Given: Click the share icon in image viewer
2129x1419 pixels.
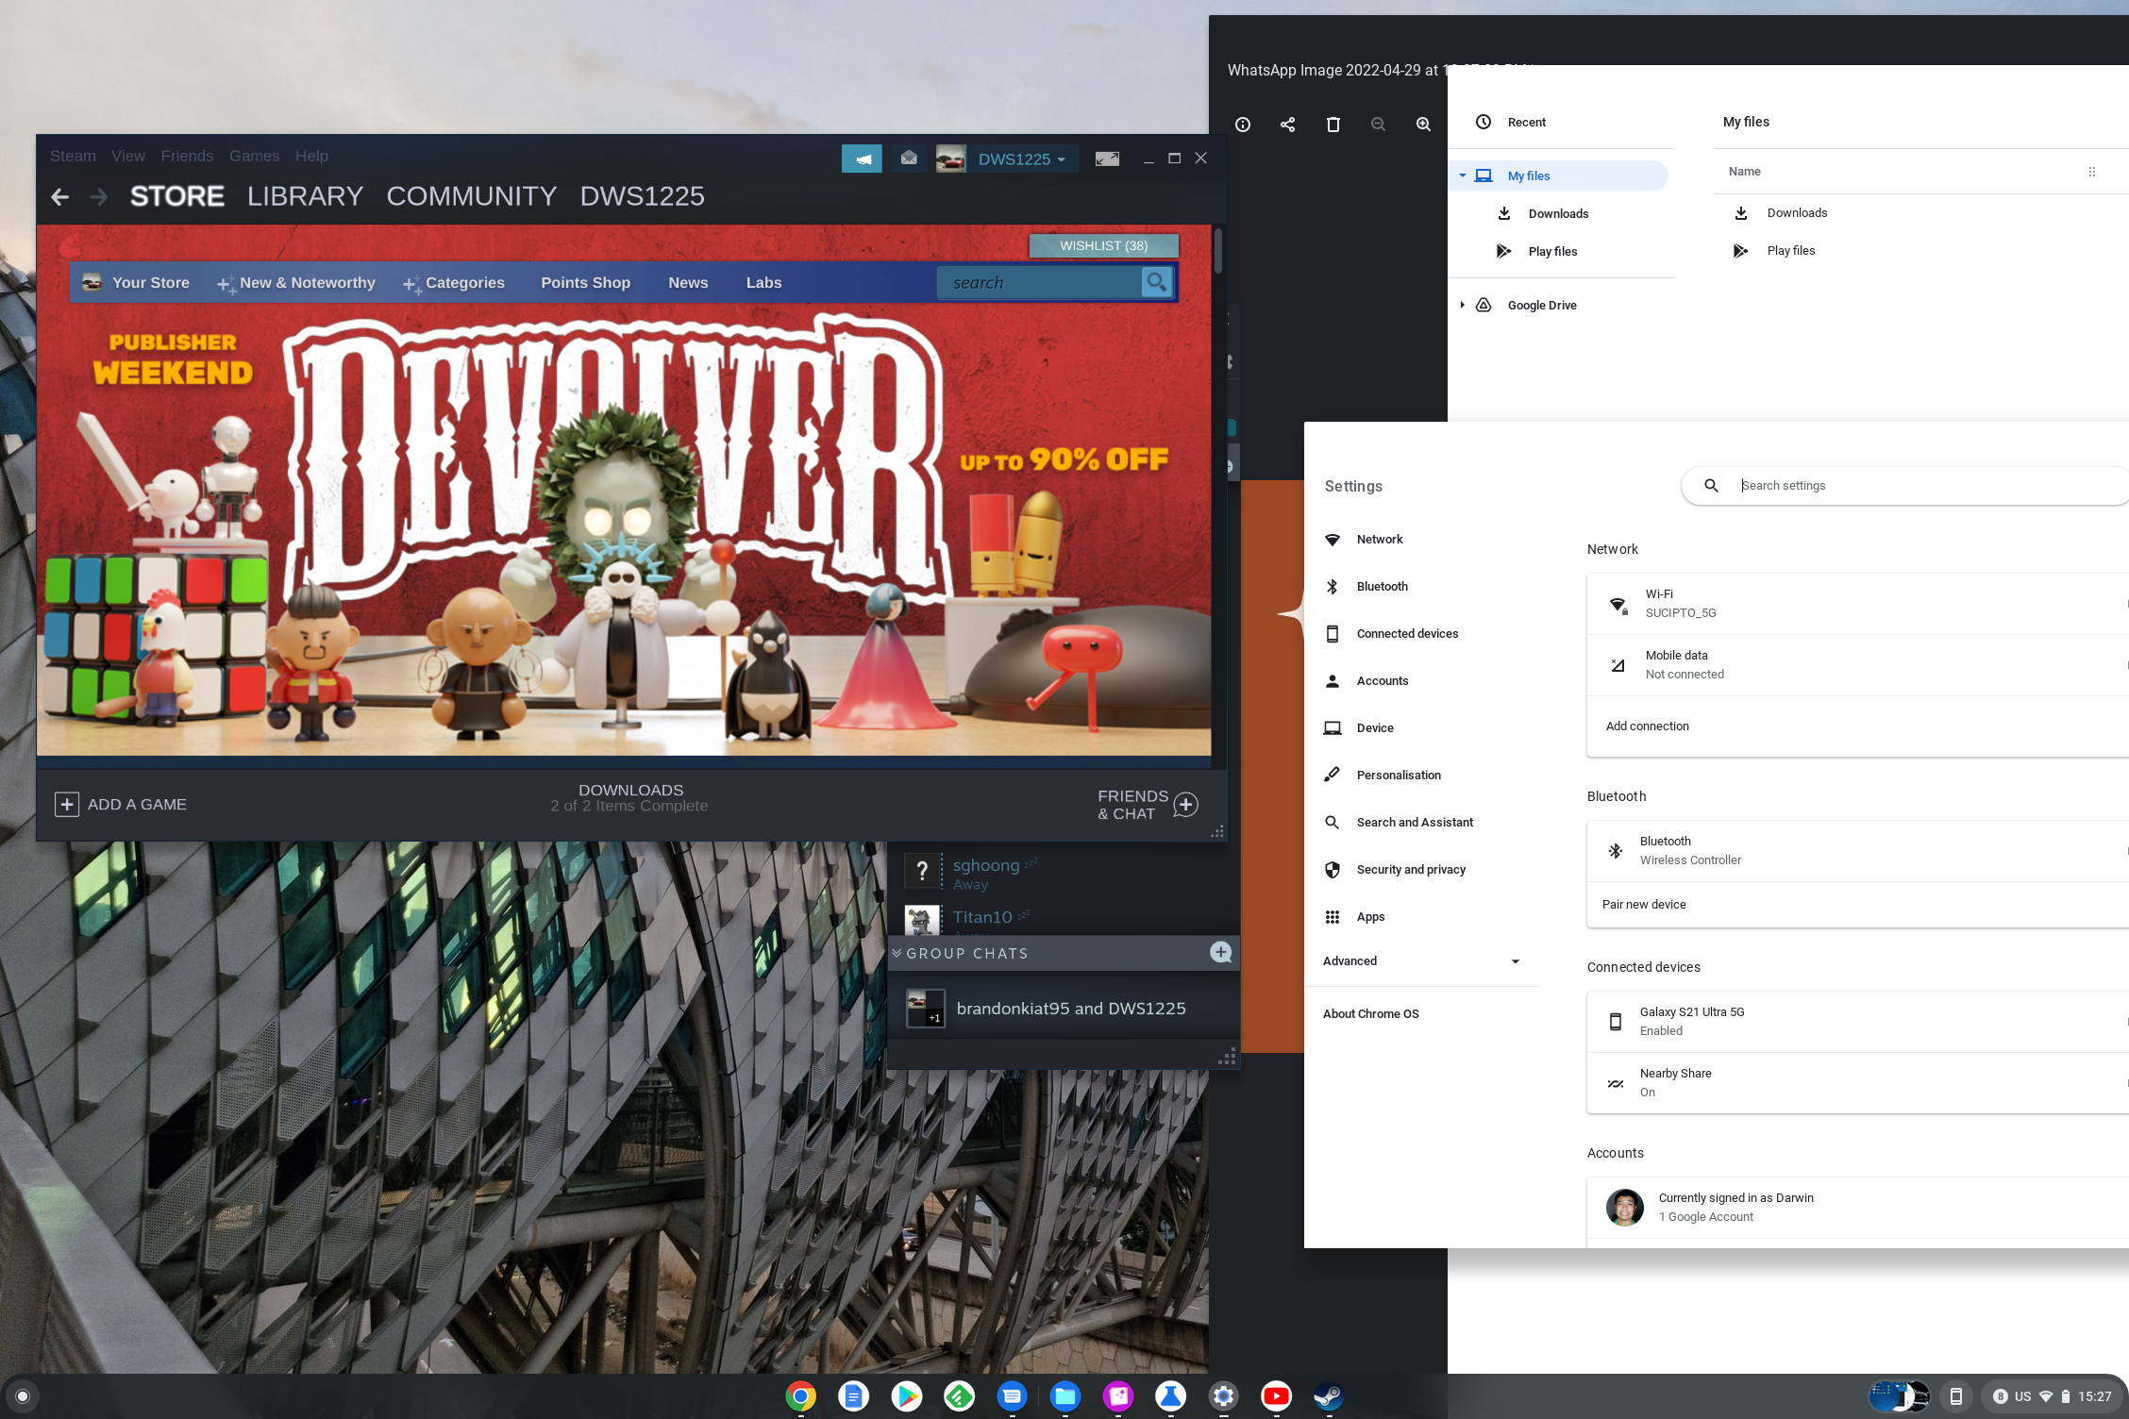Looking at the screenshot, I should pyautogui.click(x=1287, y=125).
